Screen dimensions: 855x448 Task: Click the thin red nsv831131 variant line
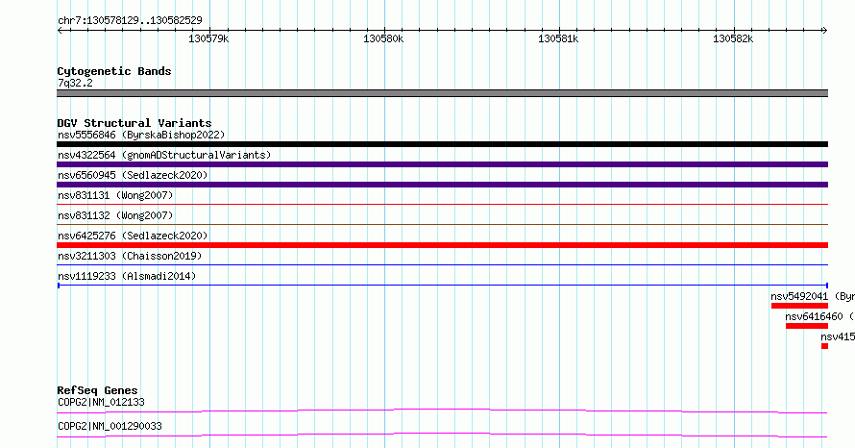pos(442,204)
